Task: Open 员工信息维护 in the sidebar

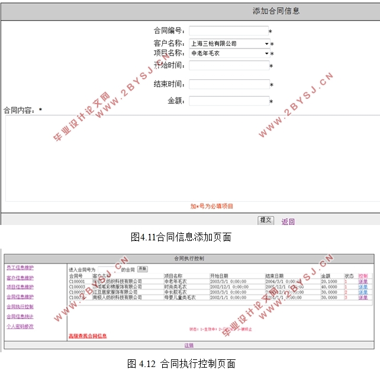Action: 20,268
